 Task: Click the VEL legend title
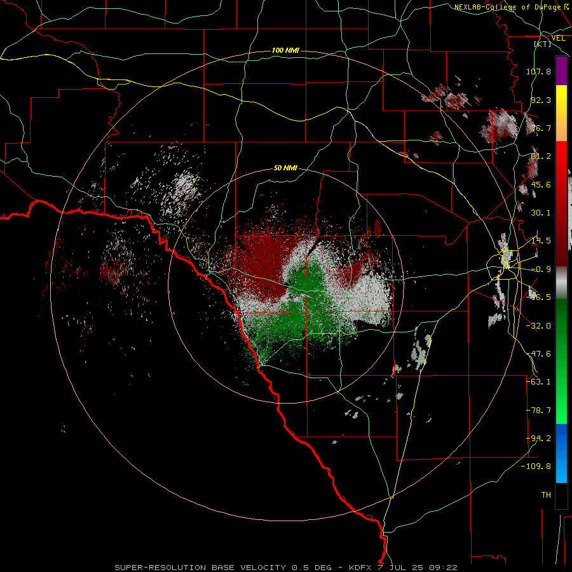point(558,38)
